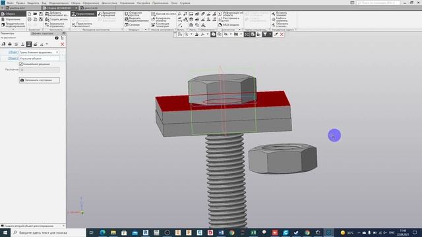Select 'Расстояние и угол' measure tool
The width and height of the screenshot is (422, 237).
pyautogui.click(x=229, y=19)
